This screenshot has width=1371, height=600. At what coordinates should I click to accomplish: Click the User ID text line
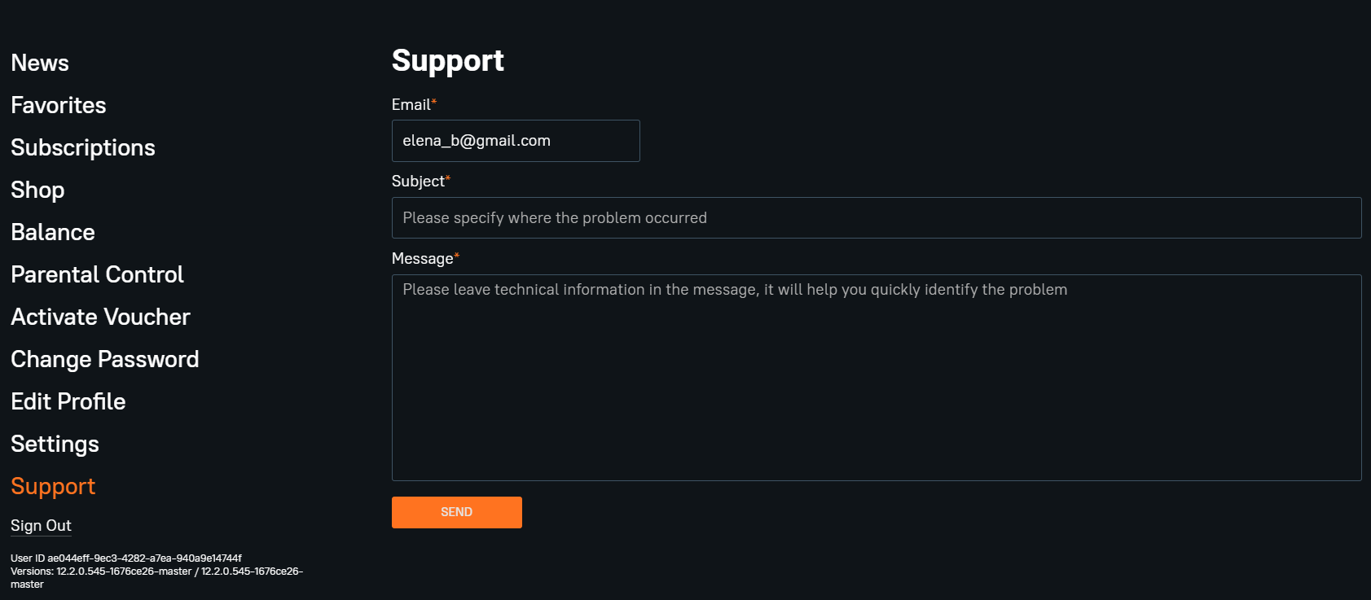tap(126, 558)
